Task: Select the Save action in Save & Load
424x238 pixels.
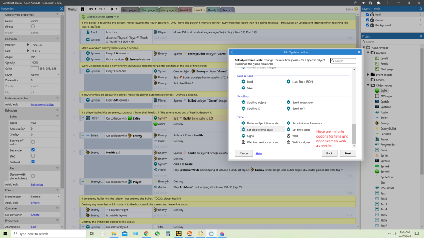Action: [247, 88]
